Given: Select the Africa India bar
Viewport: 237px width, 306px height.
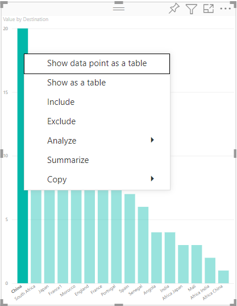Looking at the screenshot, I should [210, 270].
